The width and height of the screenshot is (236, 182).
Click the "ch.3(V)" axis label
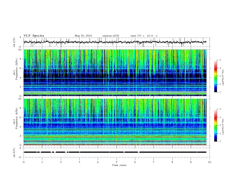coord(14,153)
